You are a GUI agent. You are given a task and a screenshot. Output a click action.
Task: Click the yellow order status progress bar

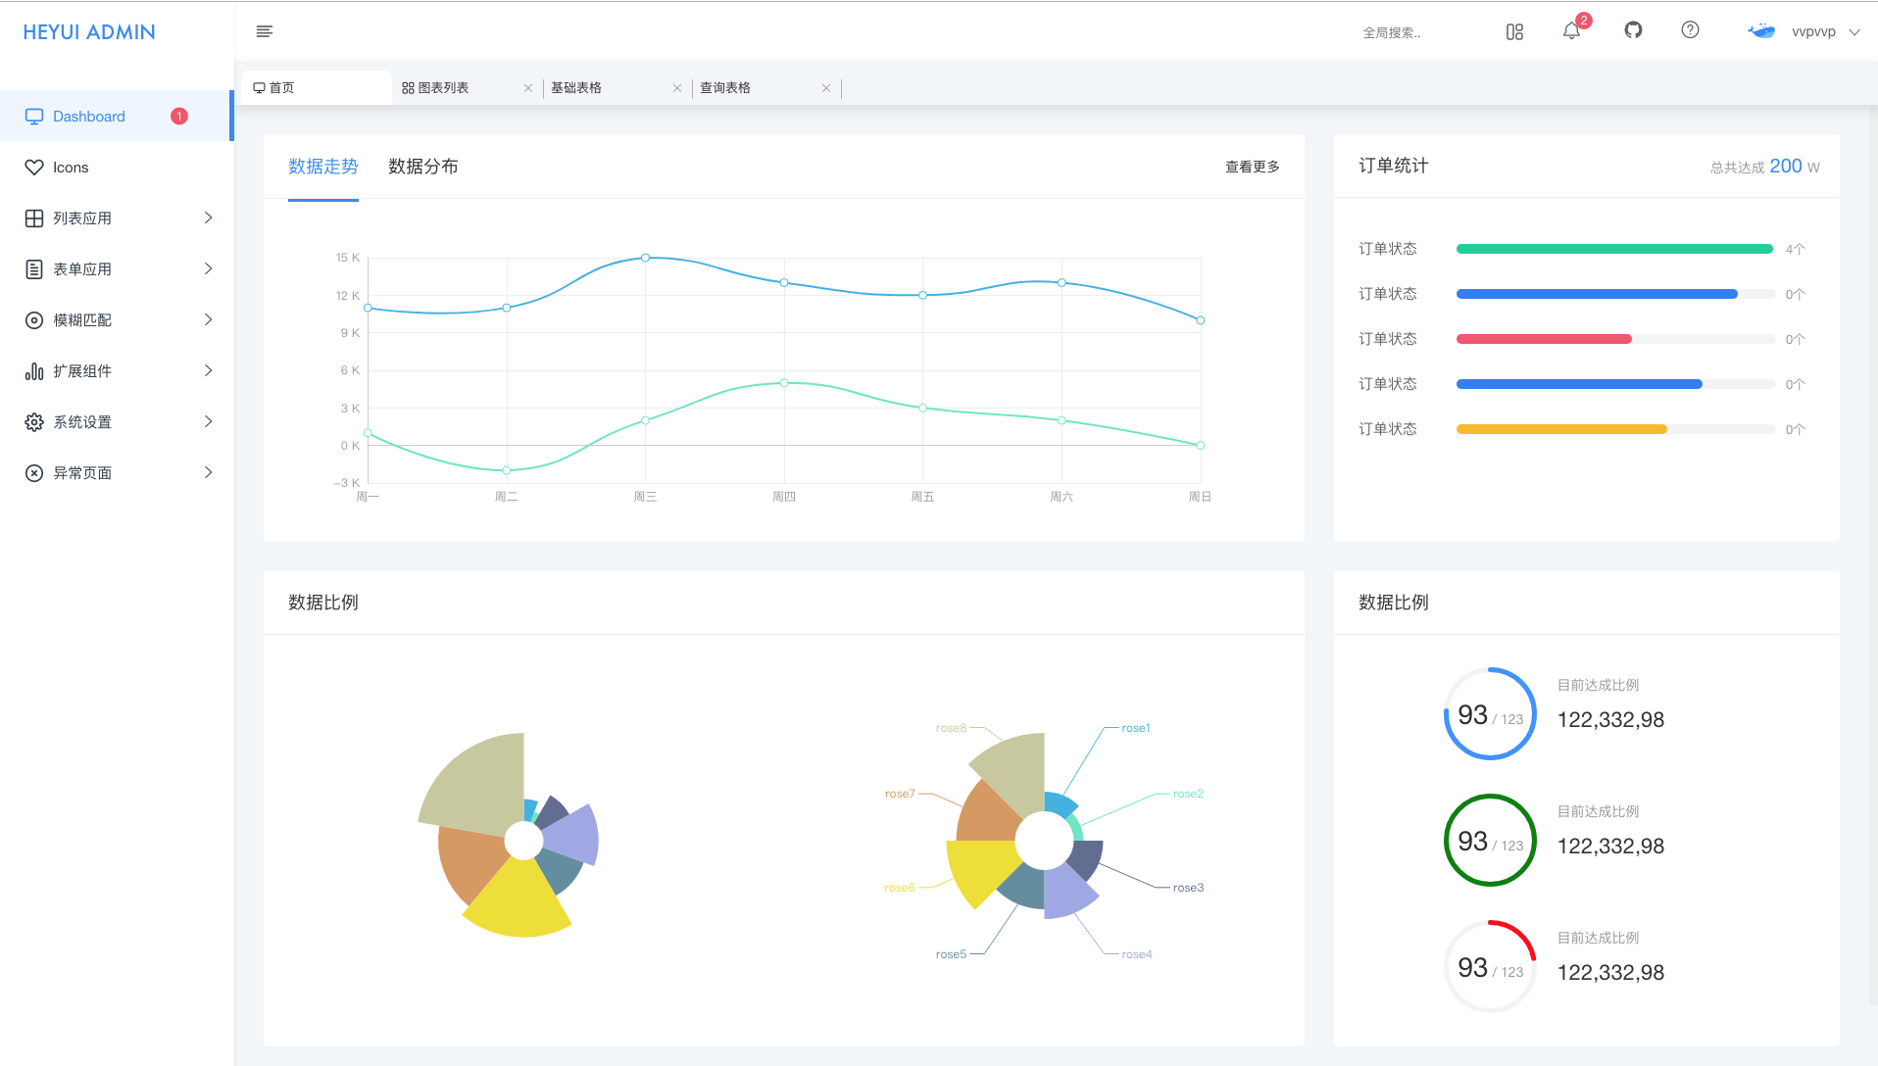tap(1561, 429)
